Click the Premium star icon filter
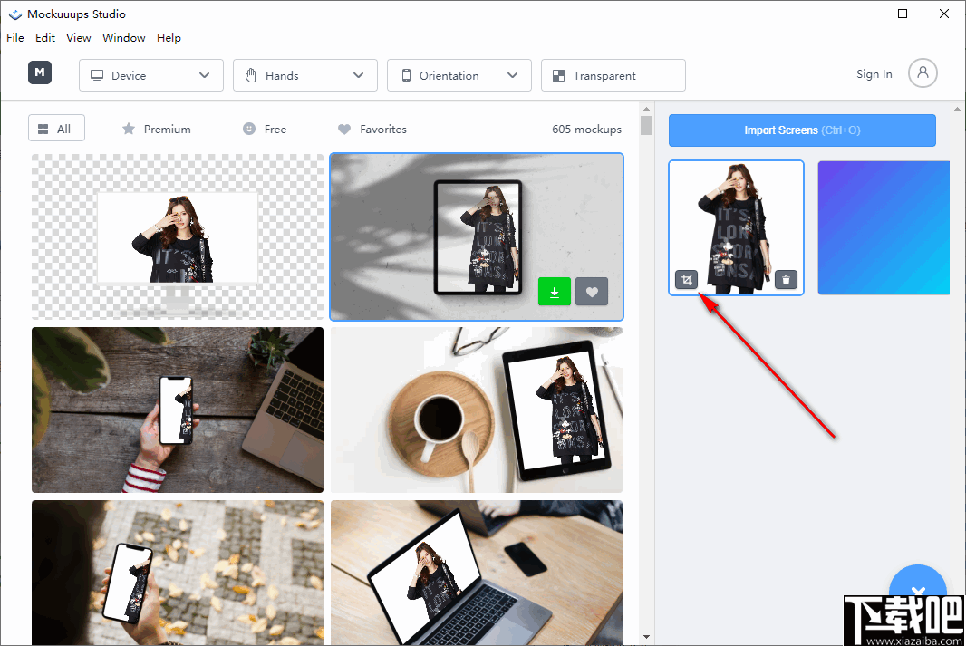 click(x=129, y=129)
